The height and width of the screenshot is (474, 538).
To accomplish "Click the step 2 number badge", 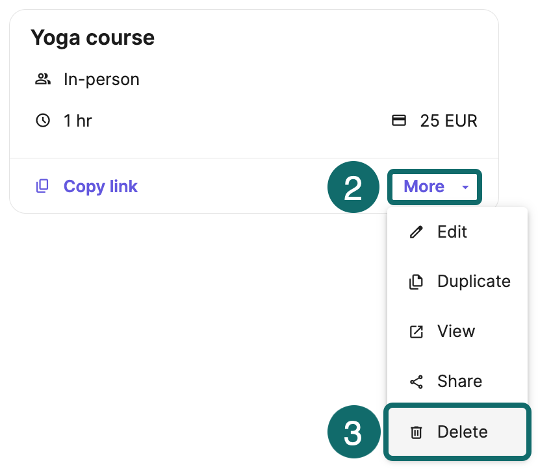I will tap(352, 188).
